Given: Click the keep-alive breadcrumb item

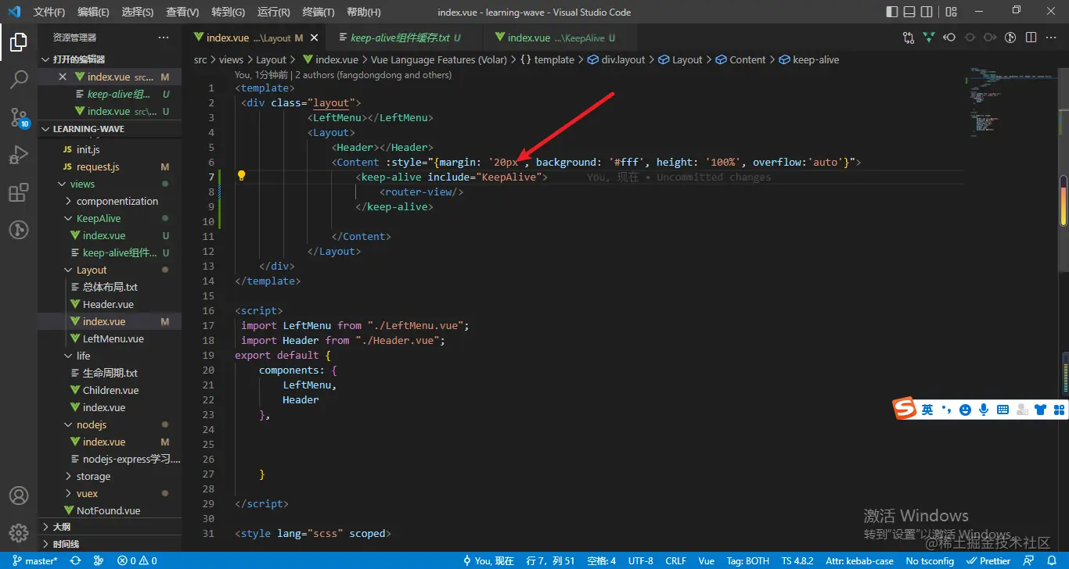Looking at the screenshot, I should (x=809, y=59).
